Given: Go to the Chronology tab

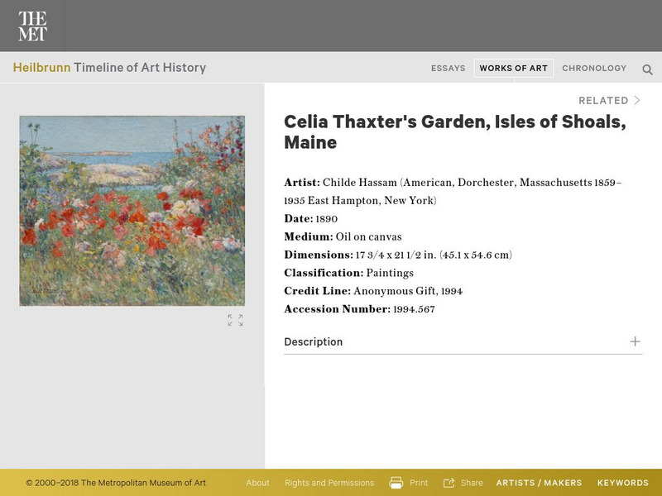Looking at the screenshot, I should pos(594,69).
